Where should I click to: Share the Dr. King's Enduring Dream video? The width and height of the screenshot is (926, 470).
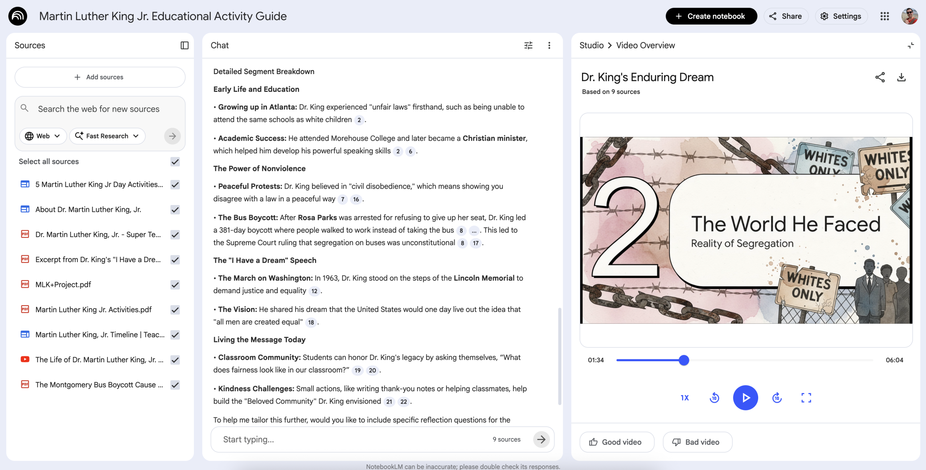880,77
